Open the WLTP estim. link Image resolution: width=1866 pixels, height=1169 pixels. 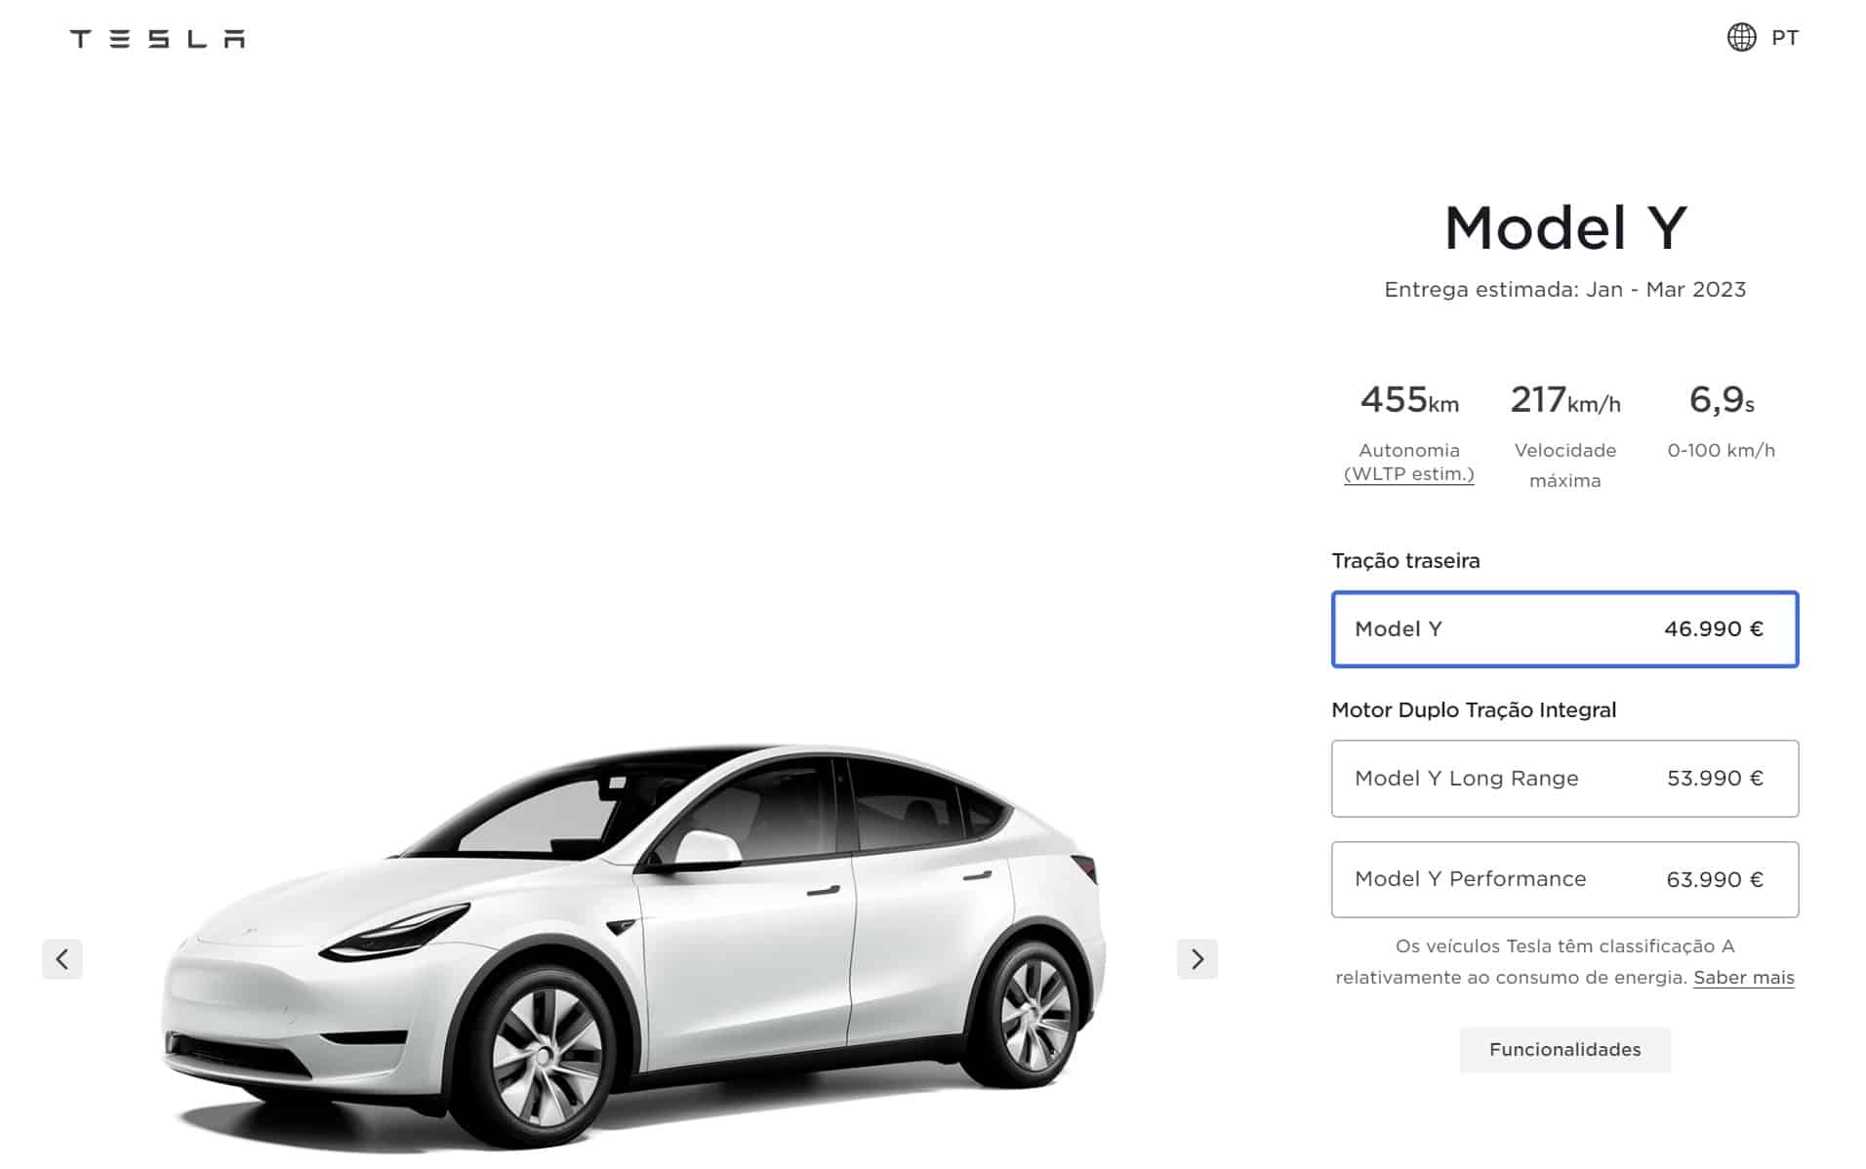point(1408,474)
